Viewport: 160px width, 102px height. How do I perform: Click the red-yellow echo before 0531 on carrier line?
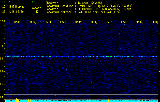pos(17,56)
